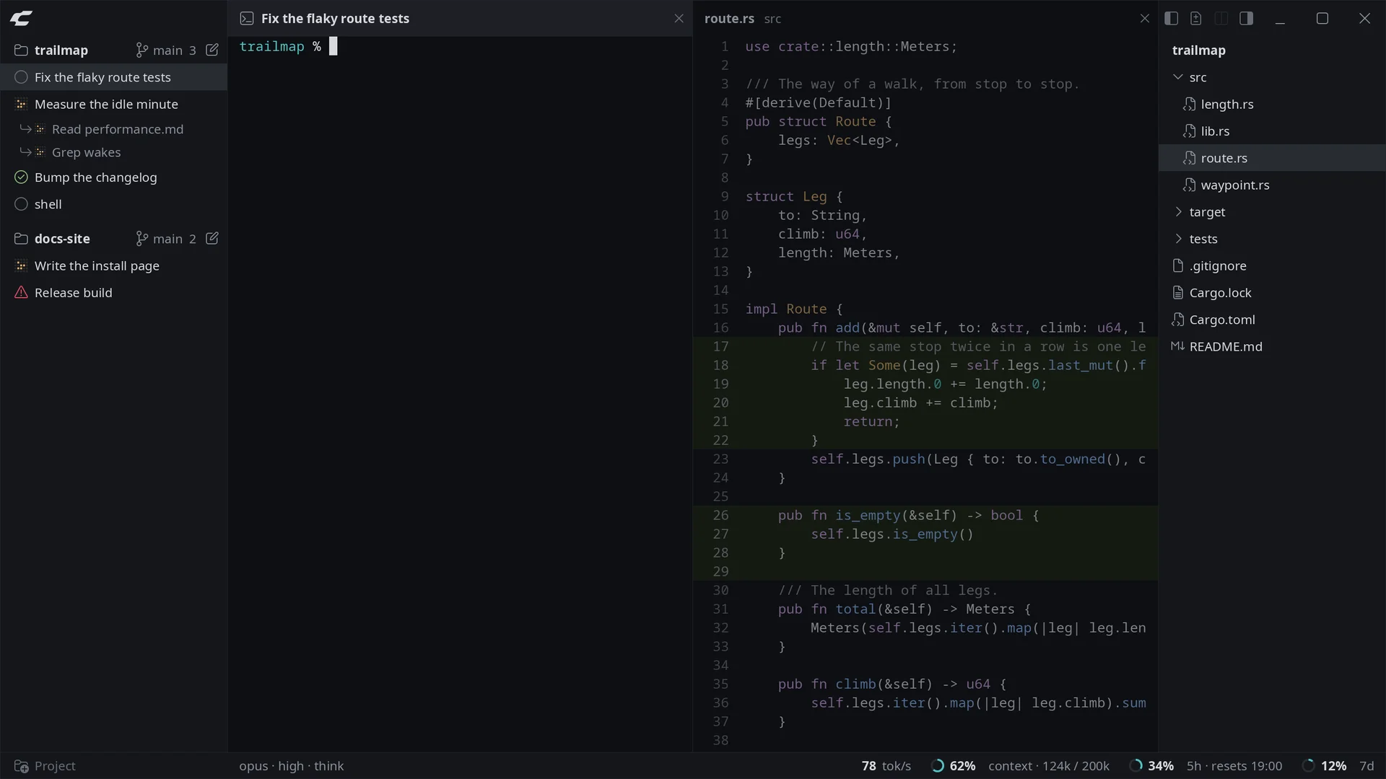
Task: Open length.rs in the file tree
Action: 1272,104
